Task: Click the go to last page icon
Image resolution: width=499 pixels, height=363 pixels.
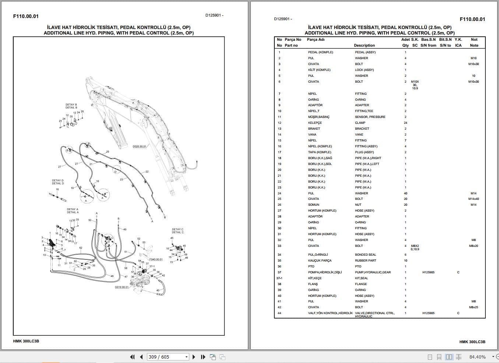Action: (x=203, y=357)
